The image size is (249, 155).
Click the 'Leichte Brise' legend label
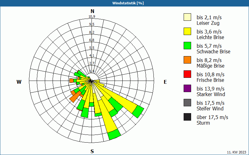click(x=210, y=37)
